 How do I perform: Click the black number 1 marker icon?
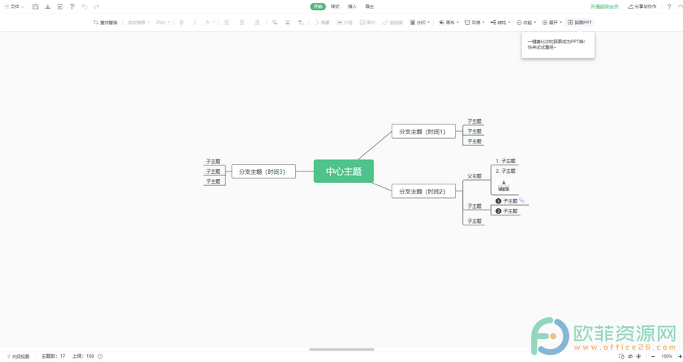pyautogui.click(x=499, y=201)
